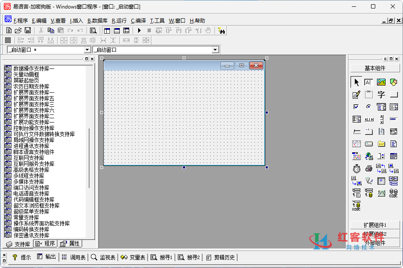Expand the 扩展组件1 component group
Image resolution: width=403 pixels, height=268 pixels.
coord(375,225)
